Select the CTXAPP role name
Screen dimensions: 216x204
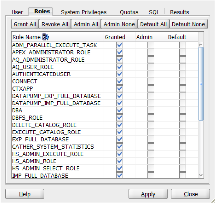(x=22, y=89)
